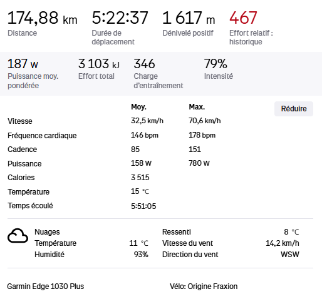Click the Moy. column header
This screenshot has height=299, width=322.
(x=138, y=107)
